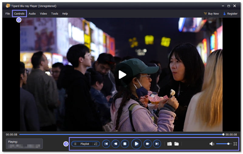Open the Audio menu
The height and width of the screenshot is (154, 243).
32,14
